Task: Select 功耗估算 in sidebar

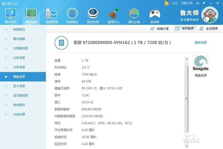Action: [23, 114]
